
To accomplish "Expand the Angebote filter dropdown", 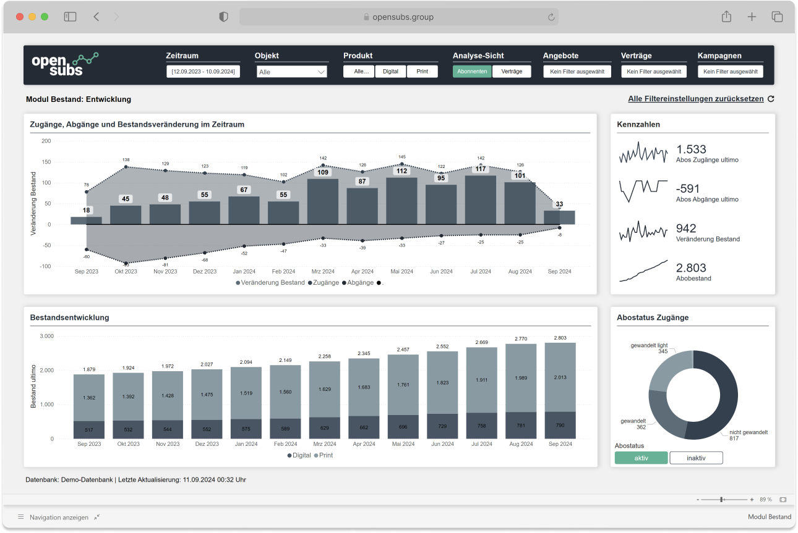I will click(577, 72).
